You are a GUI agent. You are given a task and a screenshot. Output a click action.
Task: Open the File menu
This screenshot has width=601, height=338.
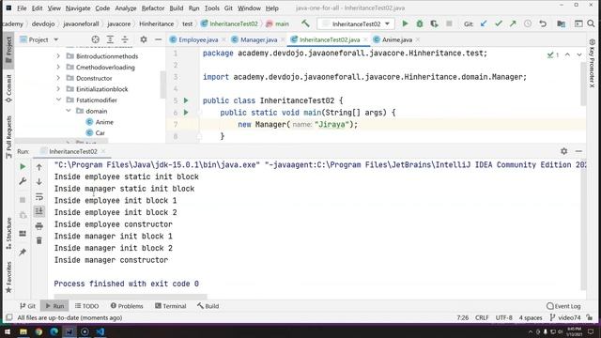(22, 8)
